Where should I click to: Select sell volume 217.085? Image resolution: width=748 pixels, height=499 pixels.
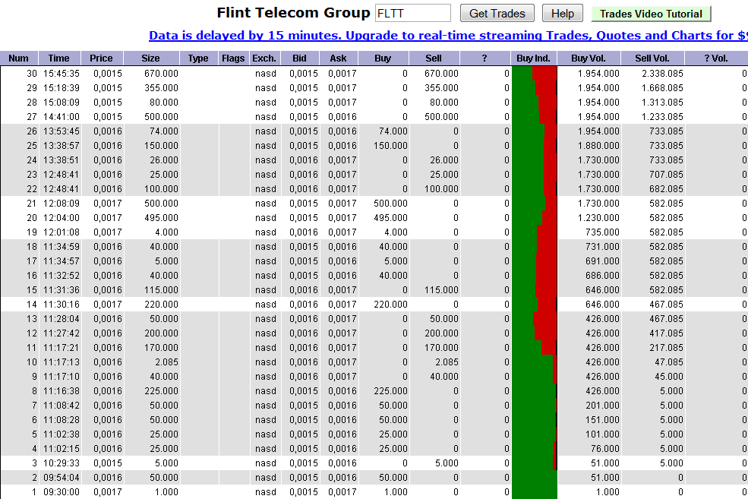[667, 348]
